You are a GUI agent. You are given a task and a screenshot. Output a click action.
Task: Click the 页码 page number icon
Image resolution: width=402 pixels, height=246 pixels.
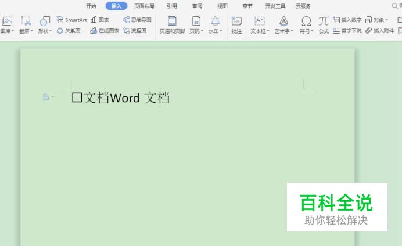point(196,21)
